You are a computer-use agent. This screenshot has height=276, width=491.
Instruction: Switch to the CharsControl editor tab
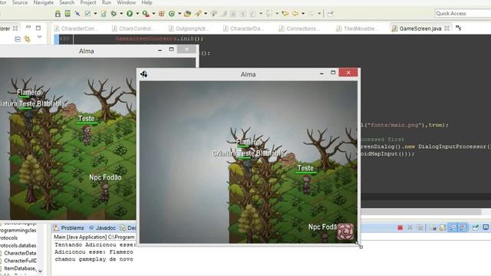pyautogui.click(x=134, y=28)
